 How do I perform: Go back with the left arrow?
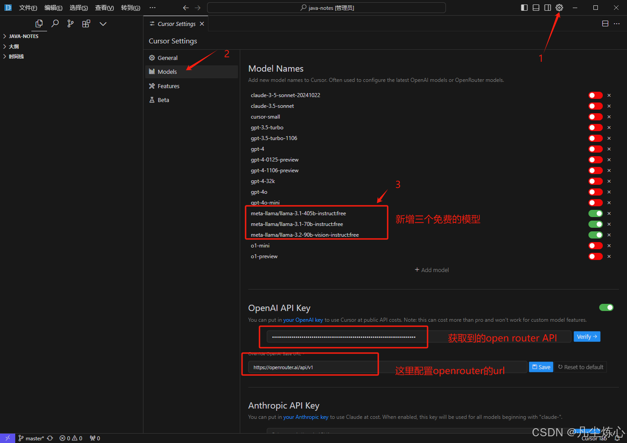tap(186, 8)
